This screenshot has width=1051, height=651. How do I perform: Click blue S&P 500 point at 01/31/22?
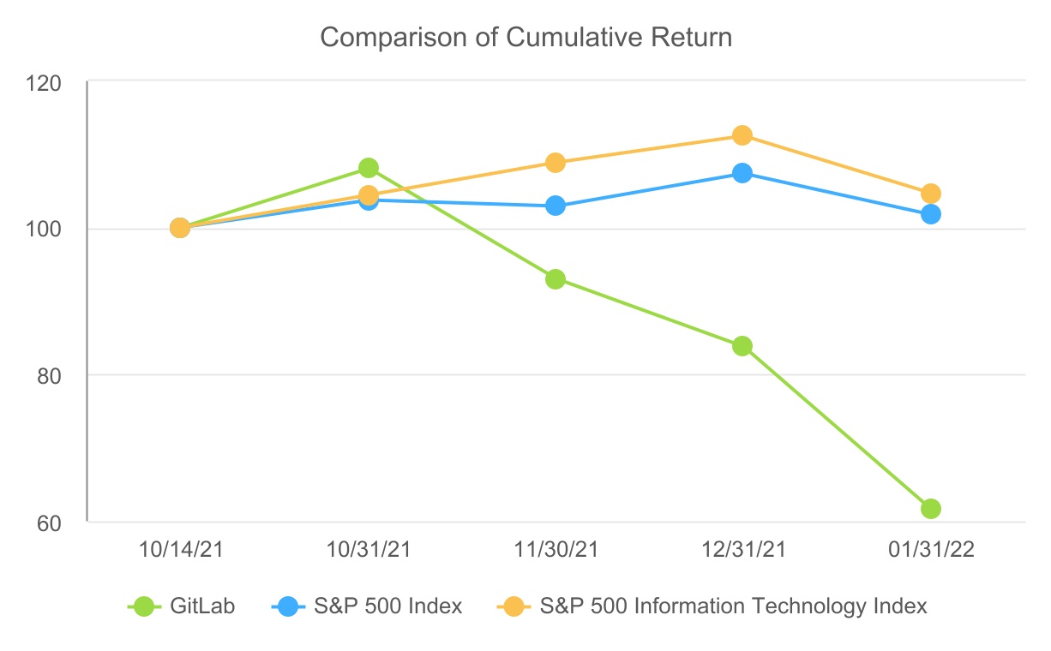930,214
